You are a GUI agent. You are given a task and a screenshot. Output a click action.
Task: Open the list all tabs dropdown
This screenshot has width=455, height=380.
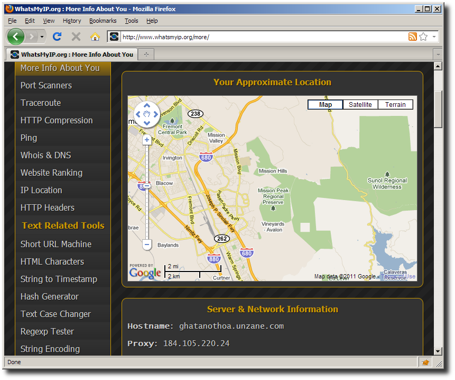point(438,55)
